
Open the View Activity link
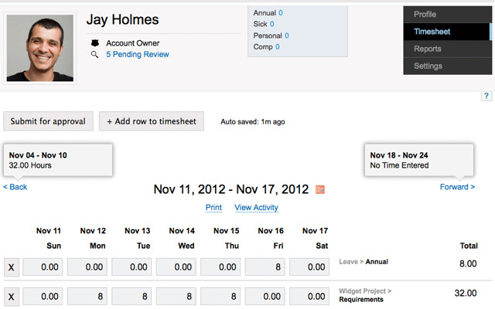pyautogui.click(x=256, y=208)
